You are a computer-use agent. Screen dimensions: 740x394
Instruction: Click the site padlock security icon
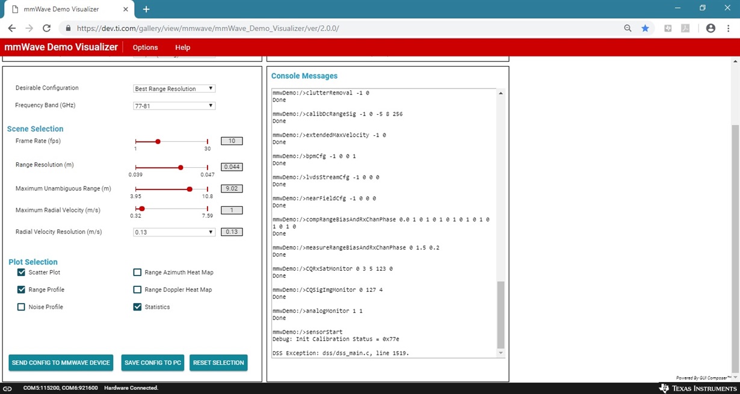click(x=68, y=28)
